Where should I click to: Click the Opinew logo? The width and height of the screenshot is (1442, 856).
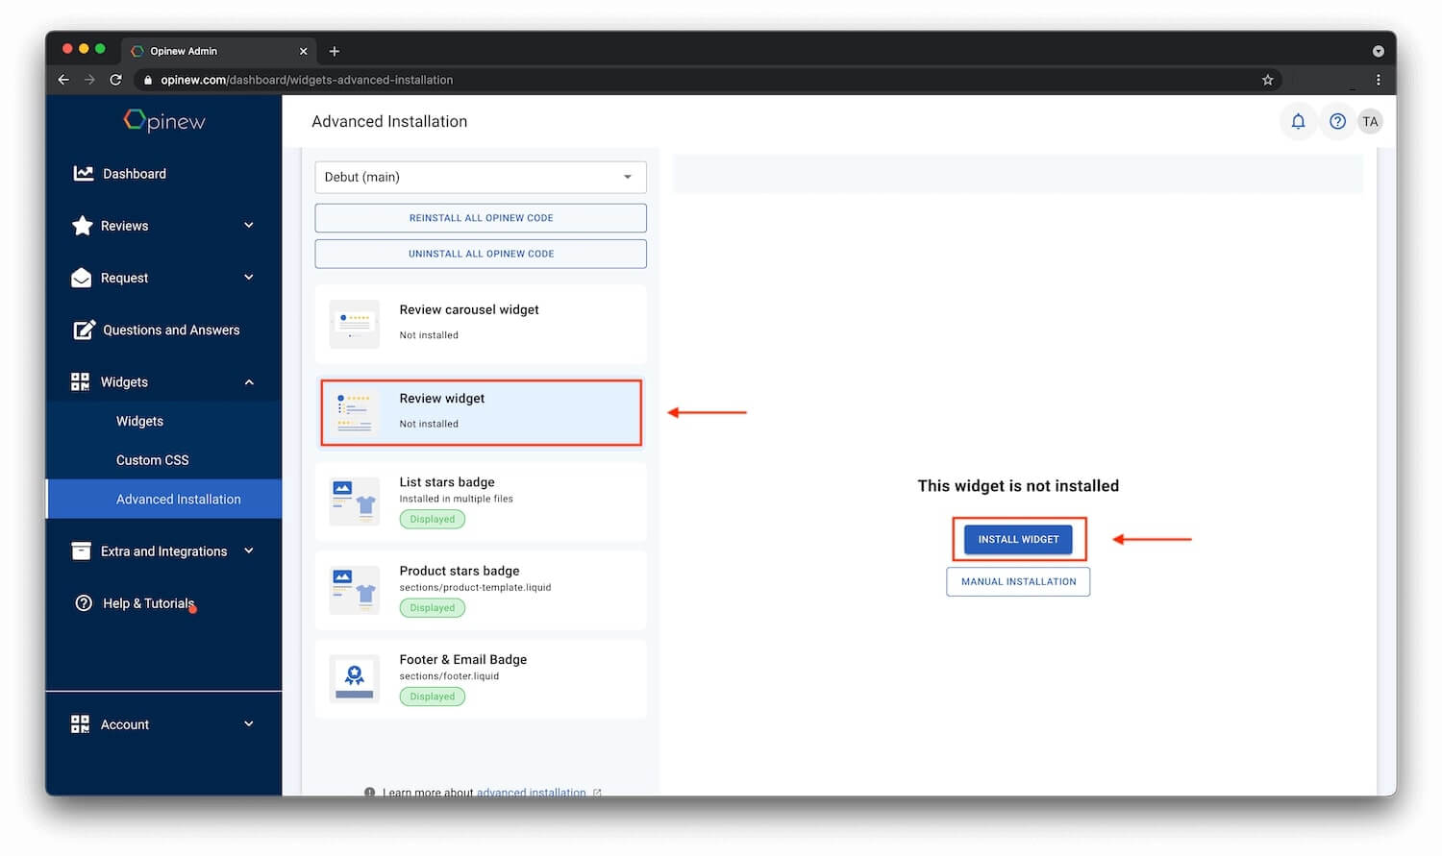tap(164, 121)
